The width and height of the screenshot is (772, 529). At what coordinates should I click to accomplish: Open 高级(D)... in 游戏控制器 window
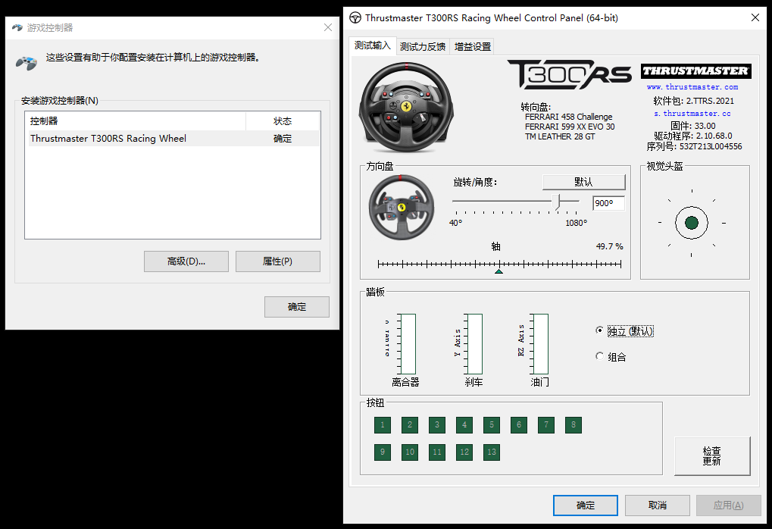point(186,261)
